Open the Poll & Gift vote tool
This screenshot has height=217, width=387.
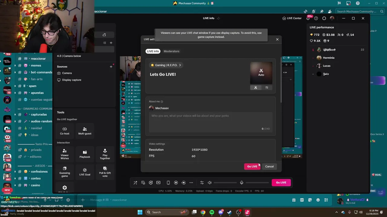(x=105, y=171)
